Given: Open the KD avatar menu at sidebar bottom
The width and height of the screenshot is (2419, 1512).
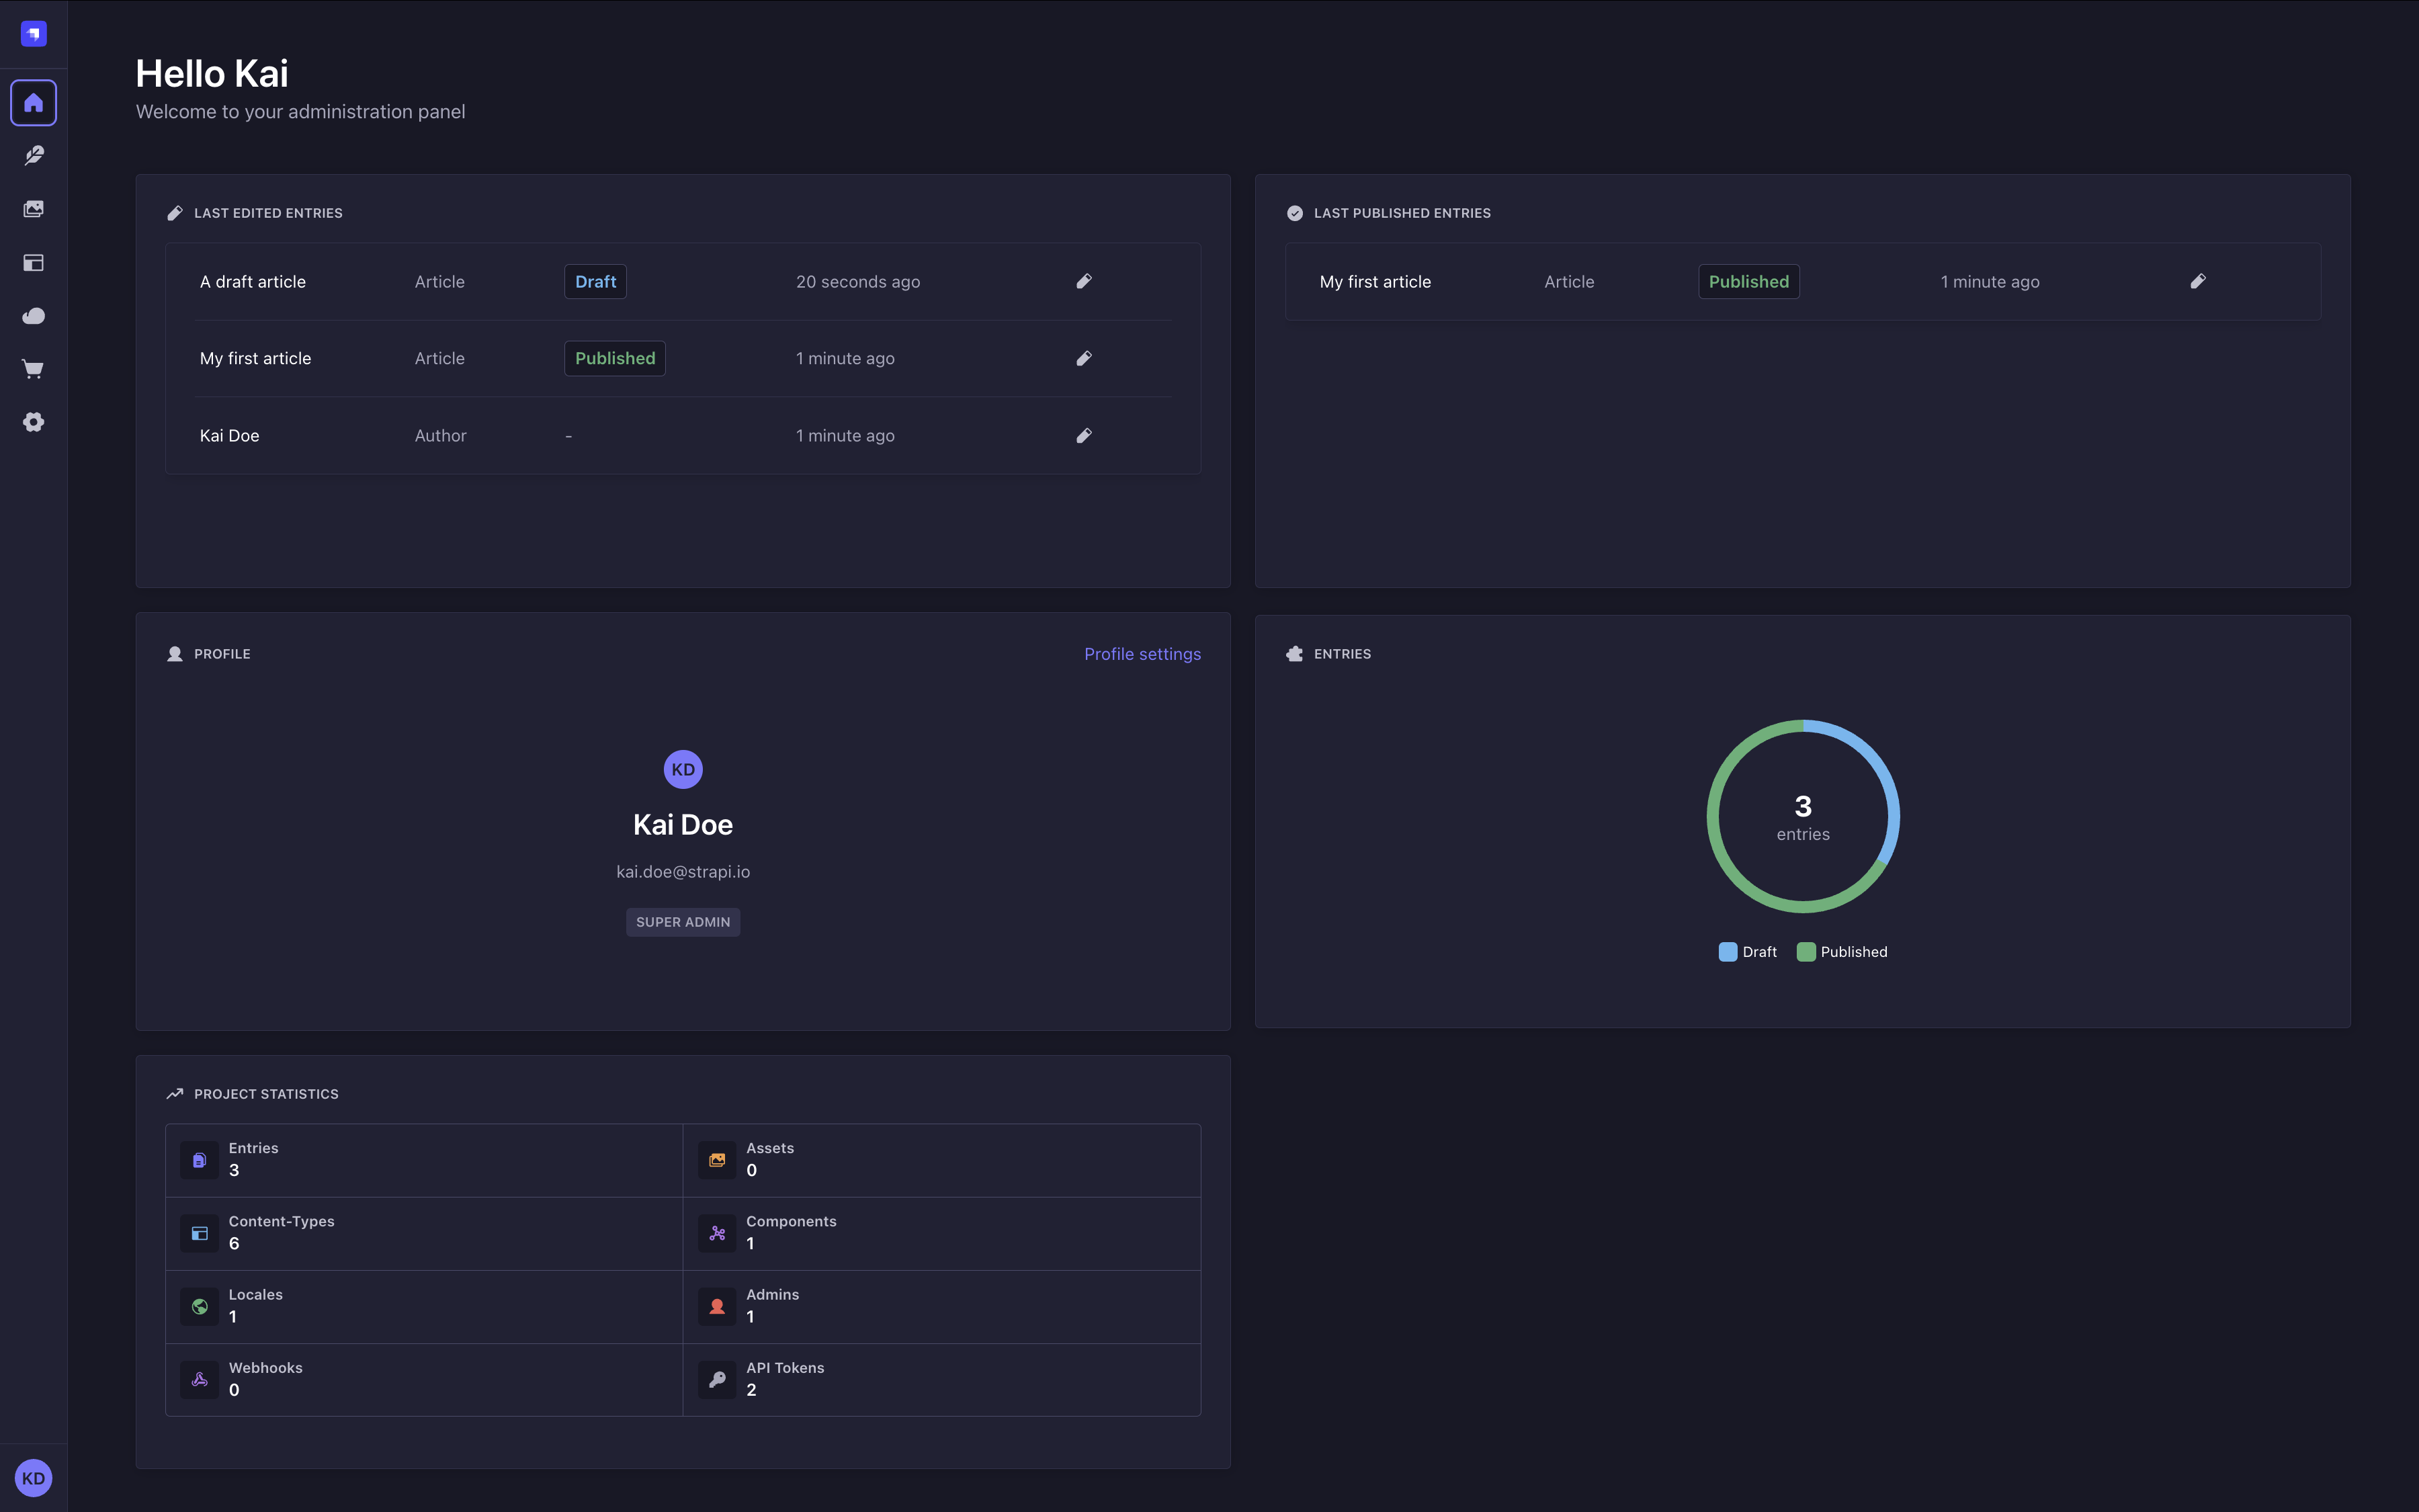Looking at the screenshot, I should 33,1477.
